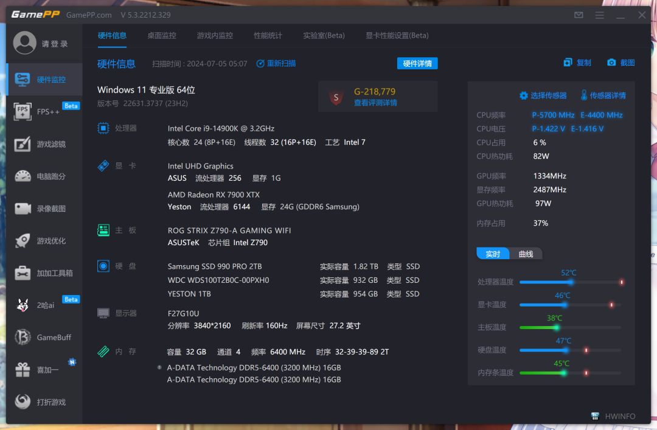Click the user avatar login icon
Viewport: 657px width, 430px height.
pos(25,43)
